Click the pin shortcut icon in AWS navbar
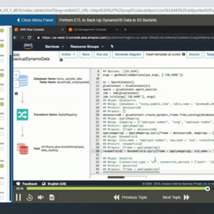The width and height of the screenshot is (214, 214). pyautogui.click(x=112, y=47)
